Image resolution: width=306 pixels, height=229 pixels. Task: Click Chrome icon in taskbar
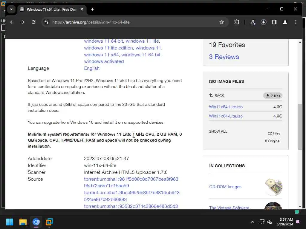pyautogui.click(x=36, y=222)
